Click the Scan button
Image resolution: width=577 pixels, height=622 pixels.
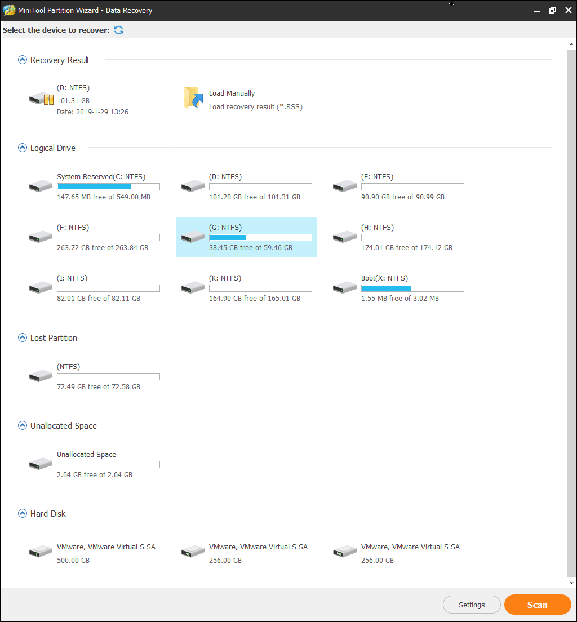[x=538, y=605]
